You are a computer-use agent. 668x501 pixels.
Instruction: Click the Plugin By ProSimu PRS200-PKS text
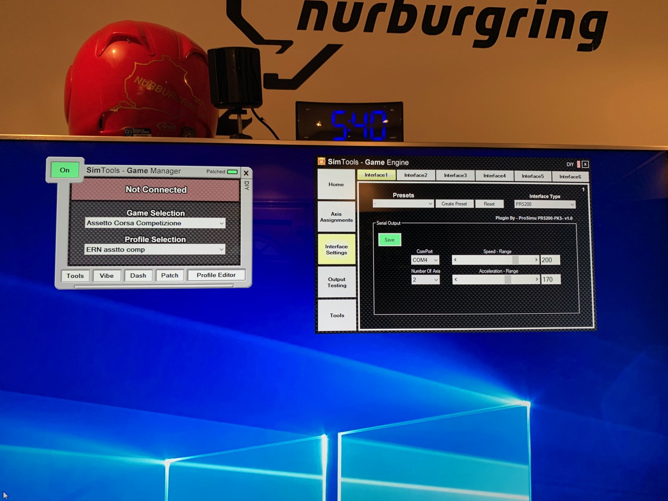click(x=534, y=218)
